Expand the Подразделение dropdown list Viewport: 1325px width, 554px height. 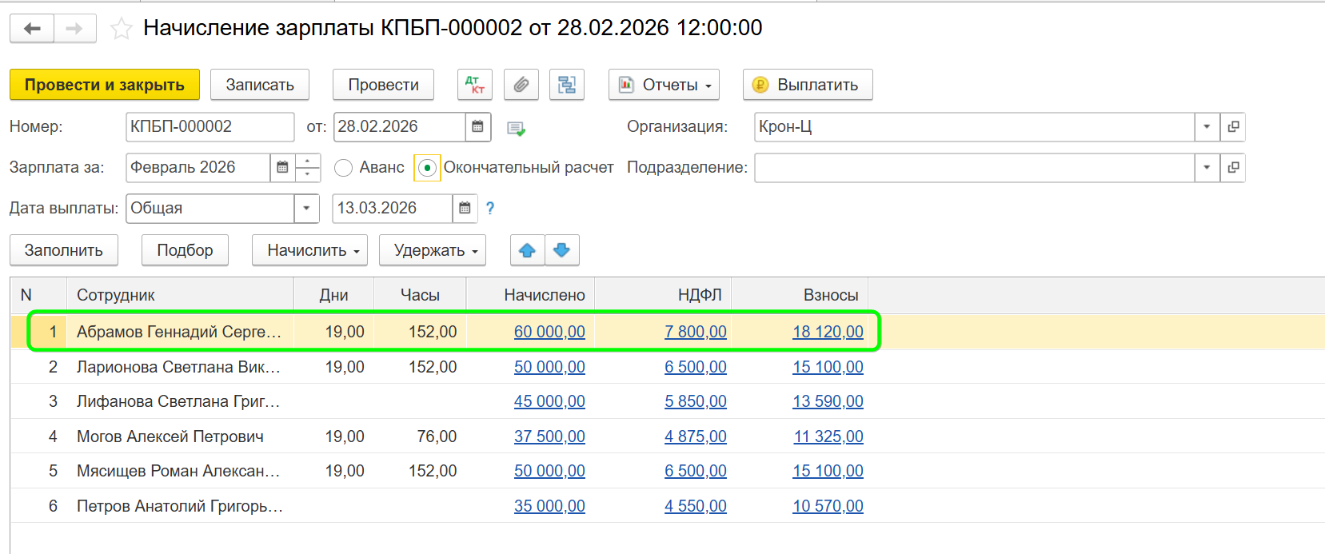[x=1207, y=168]
